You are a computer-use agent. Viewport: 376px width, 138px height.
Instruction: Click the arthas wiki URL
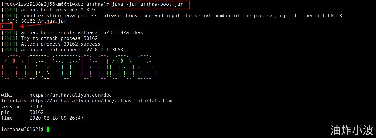click(x=70, y=95)
